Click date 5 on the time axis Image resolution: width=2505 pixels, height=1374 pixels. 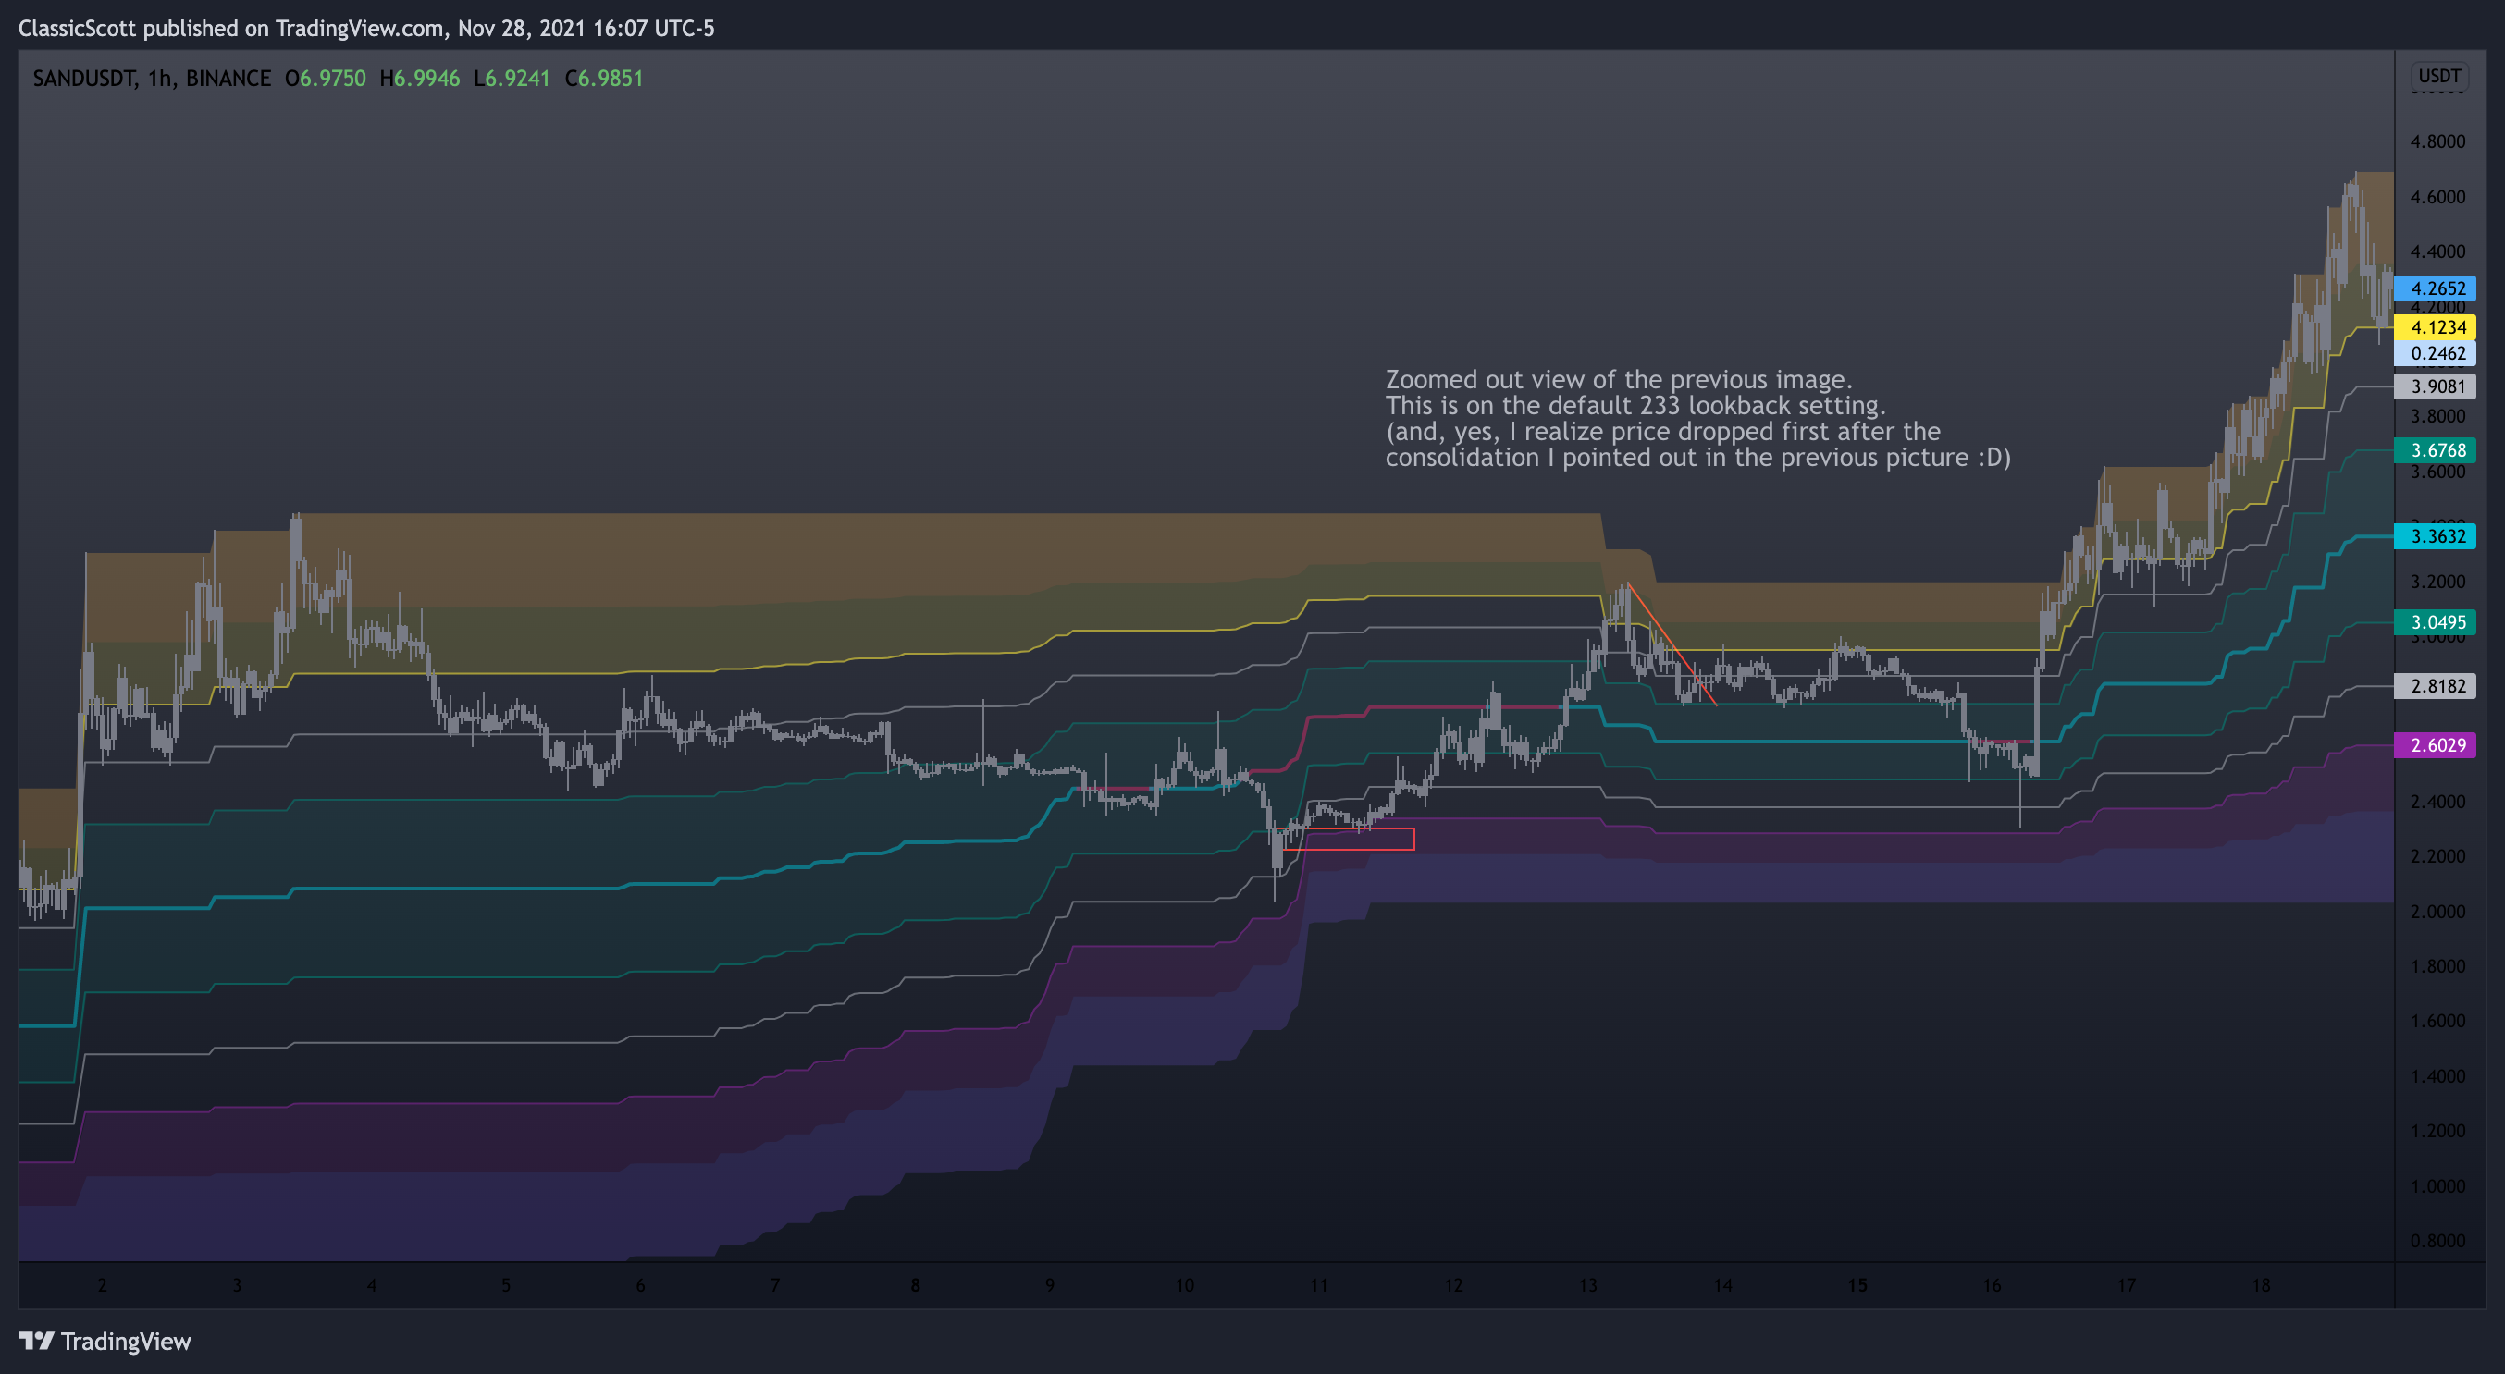point(506,1284)
